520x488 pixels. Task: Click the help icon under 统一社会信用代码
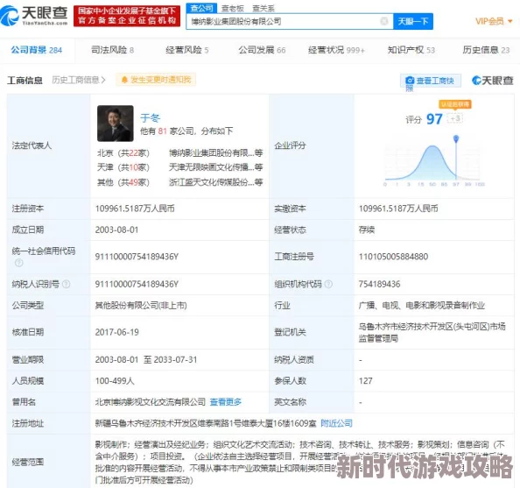click(x=19, y=263)
